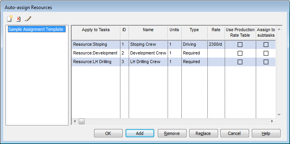
Task: Click the Edit template pencil icon
Action: (28, 19)
